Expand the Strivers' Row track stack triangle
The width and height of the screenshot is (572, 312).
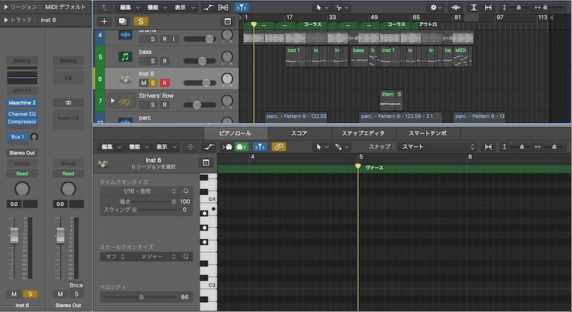click(113, 101)
